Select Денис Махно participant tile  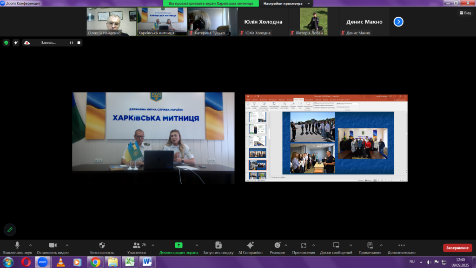(x=364, y=21)
